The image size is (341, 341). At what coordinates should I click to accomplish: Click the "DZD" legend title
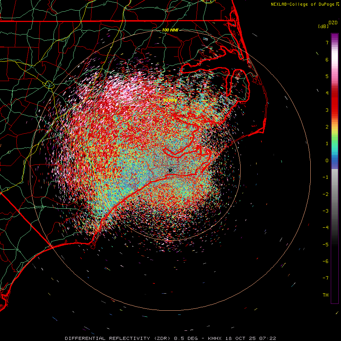pyautogui.click(x=333, y=23)
